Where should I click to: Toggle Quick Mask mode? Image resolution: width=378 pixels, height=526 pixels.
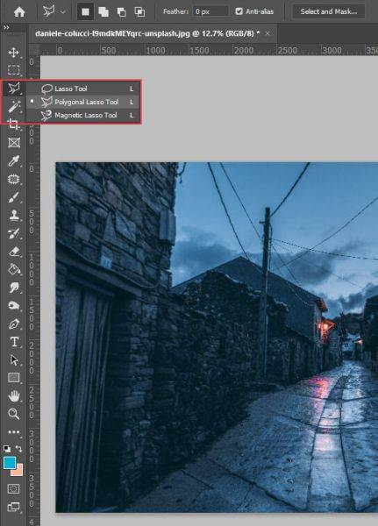click(14, 489)
